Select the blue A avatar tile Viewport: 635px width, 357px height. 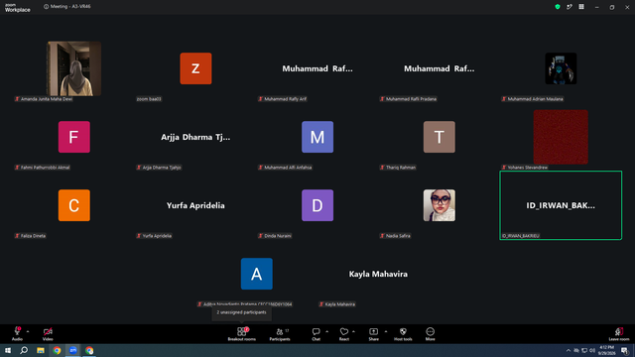click(x=257, y=274)
